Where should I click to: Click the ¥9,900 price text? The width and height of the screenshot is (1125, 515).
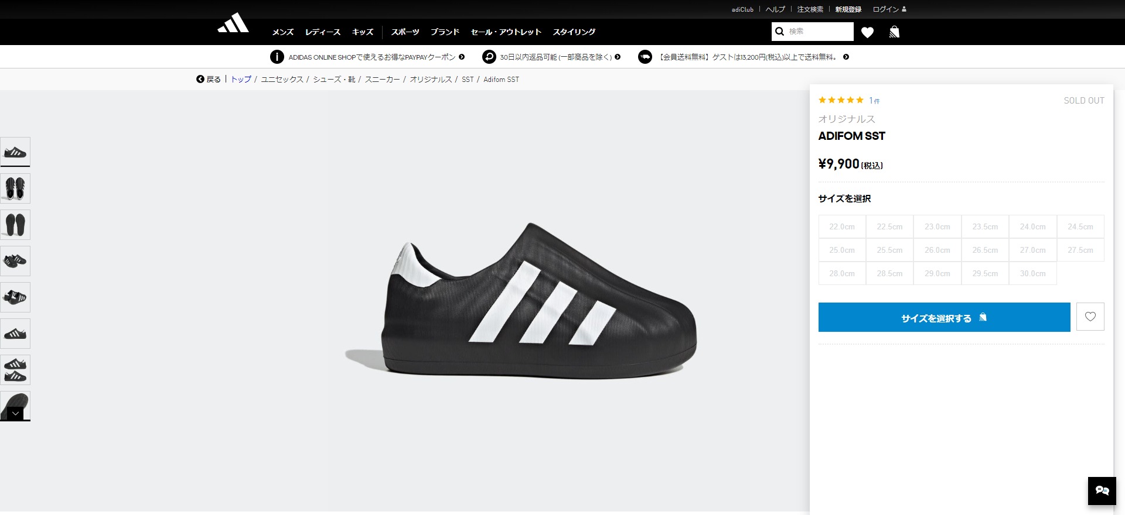(x=839, y=164)
